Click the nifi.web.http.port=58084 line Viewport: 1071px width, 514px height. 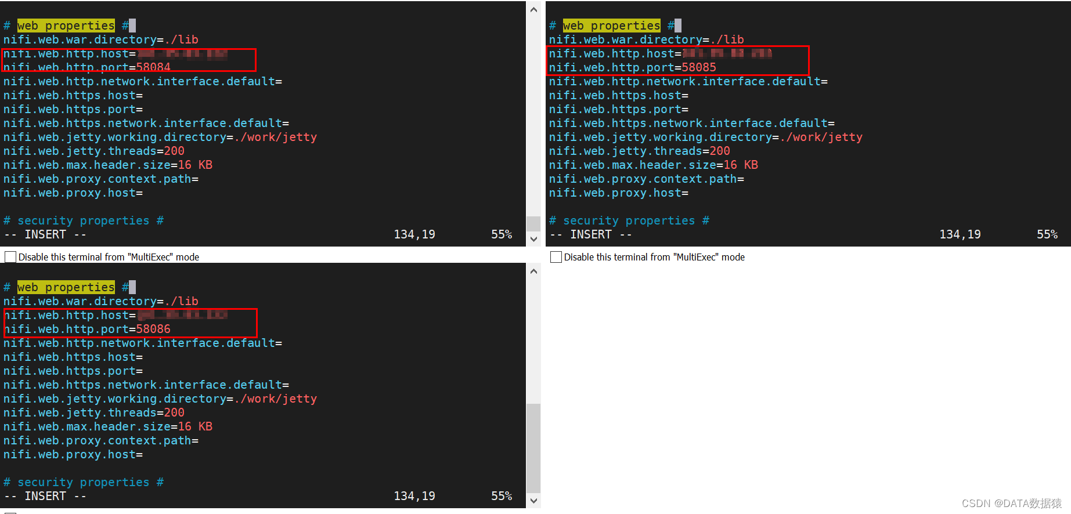coord(87,67)
